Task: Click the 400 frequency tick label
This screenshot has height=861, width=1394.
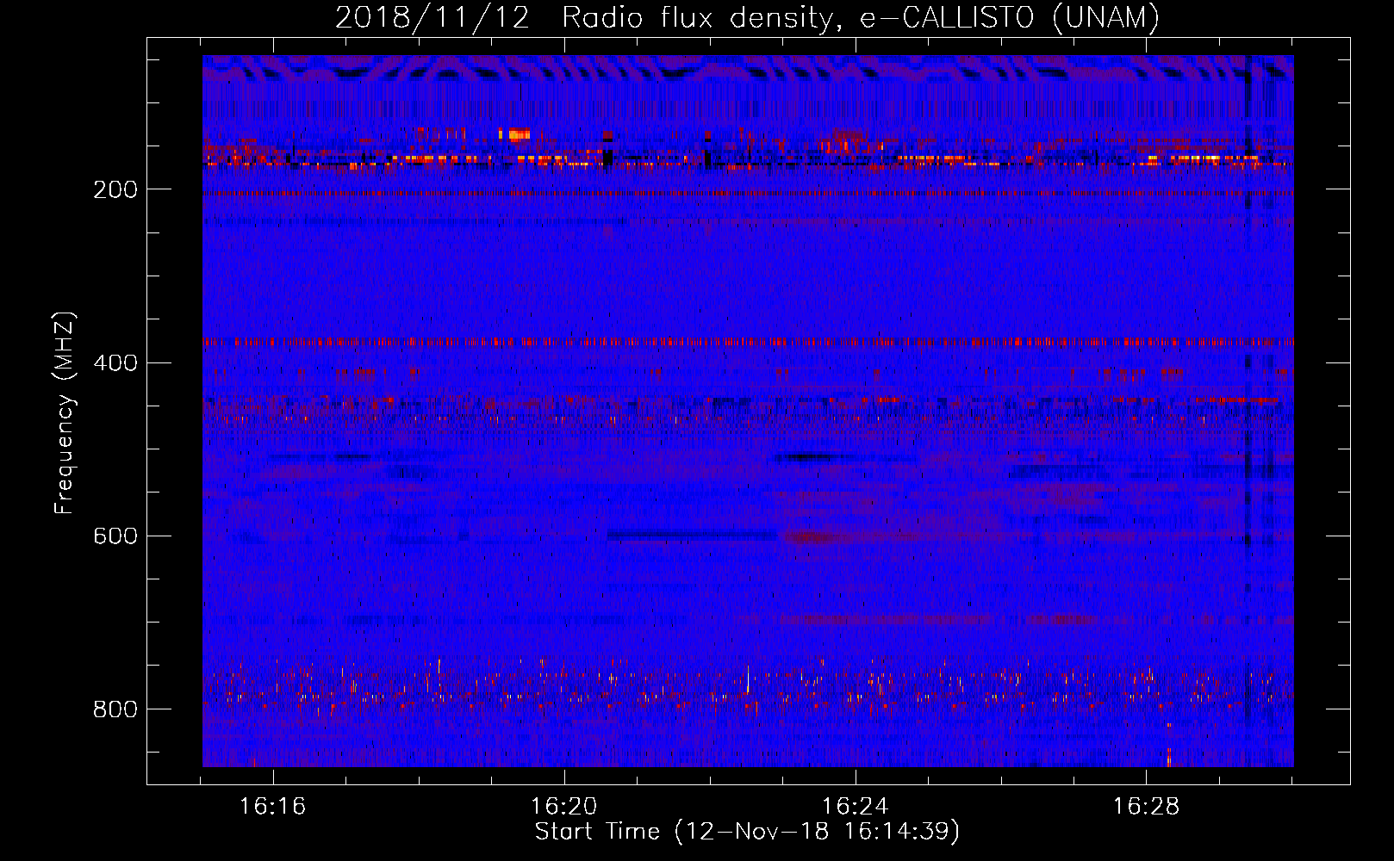Action: 115,362
